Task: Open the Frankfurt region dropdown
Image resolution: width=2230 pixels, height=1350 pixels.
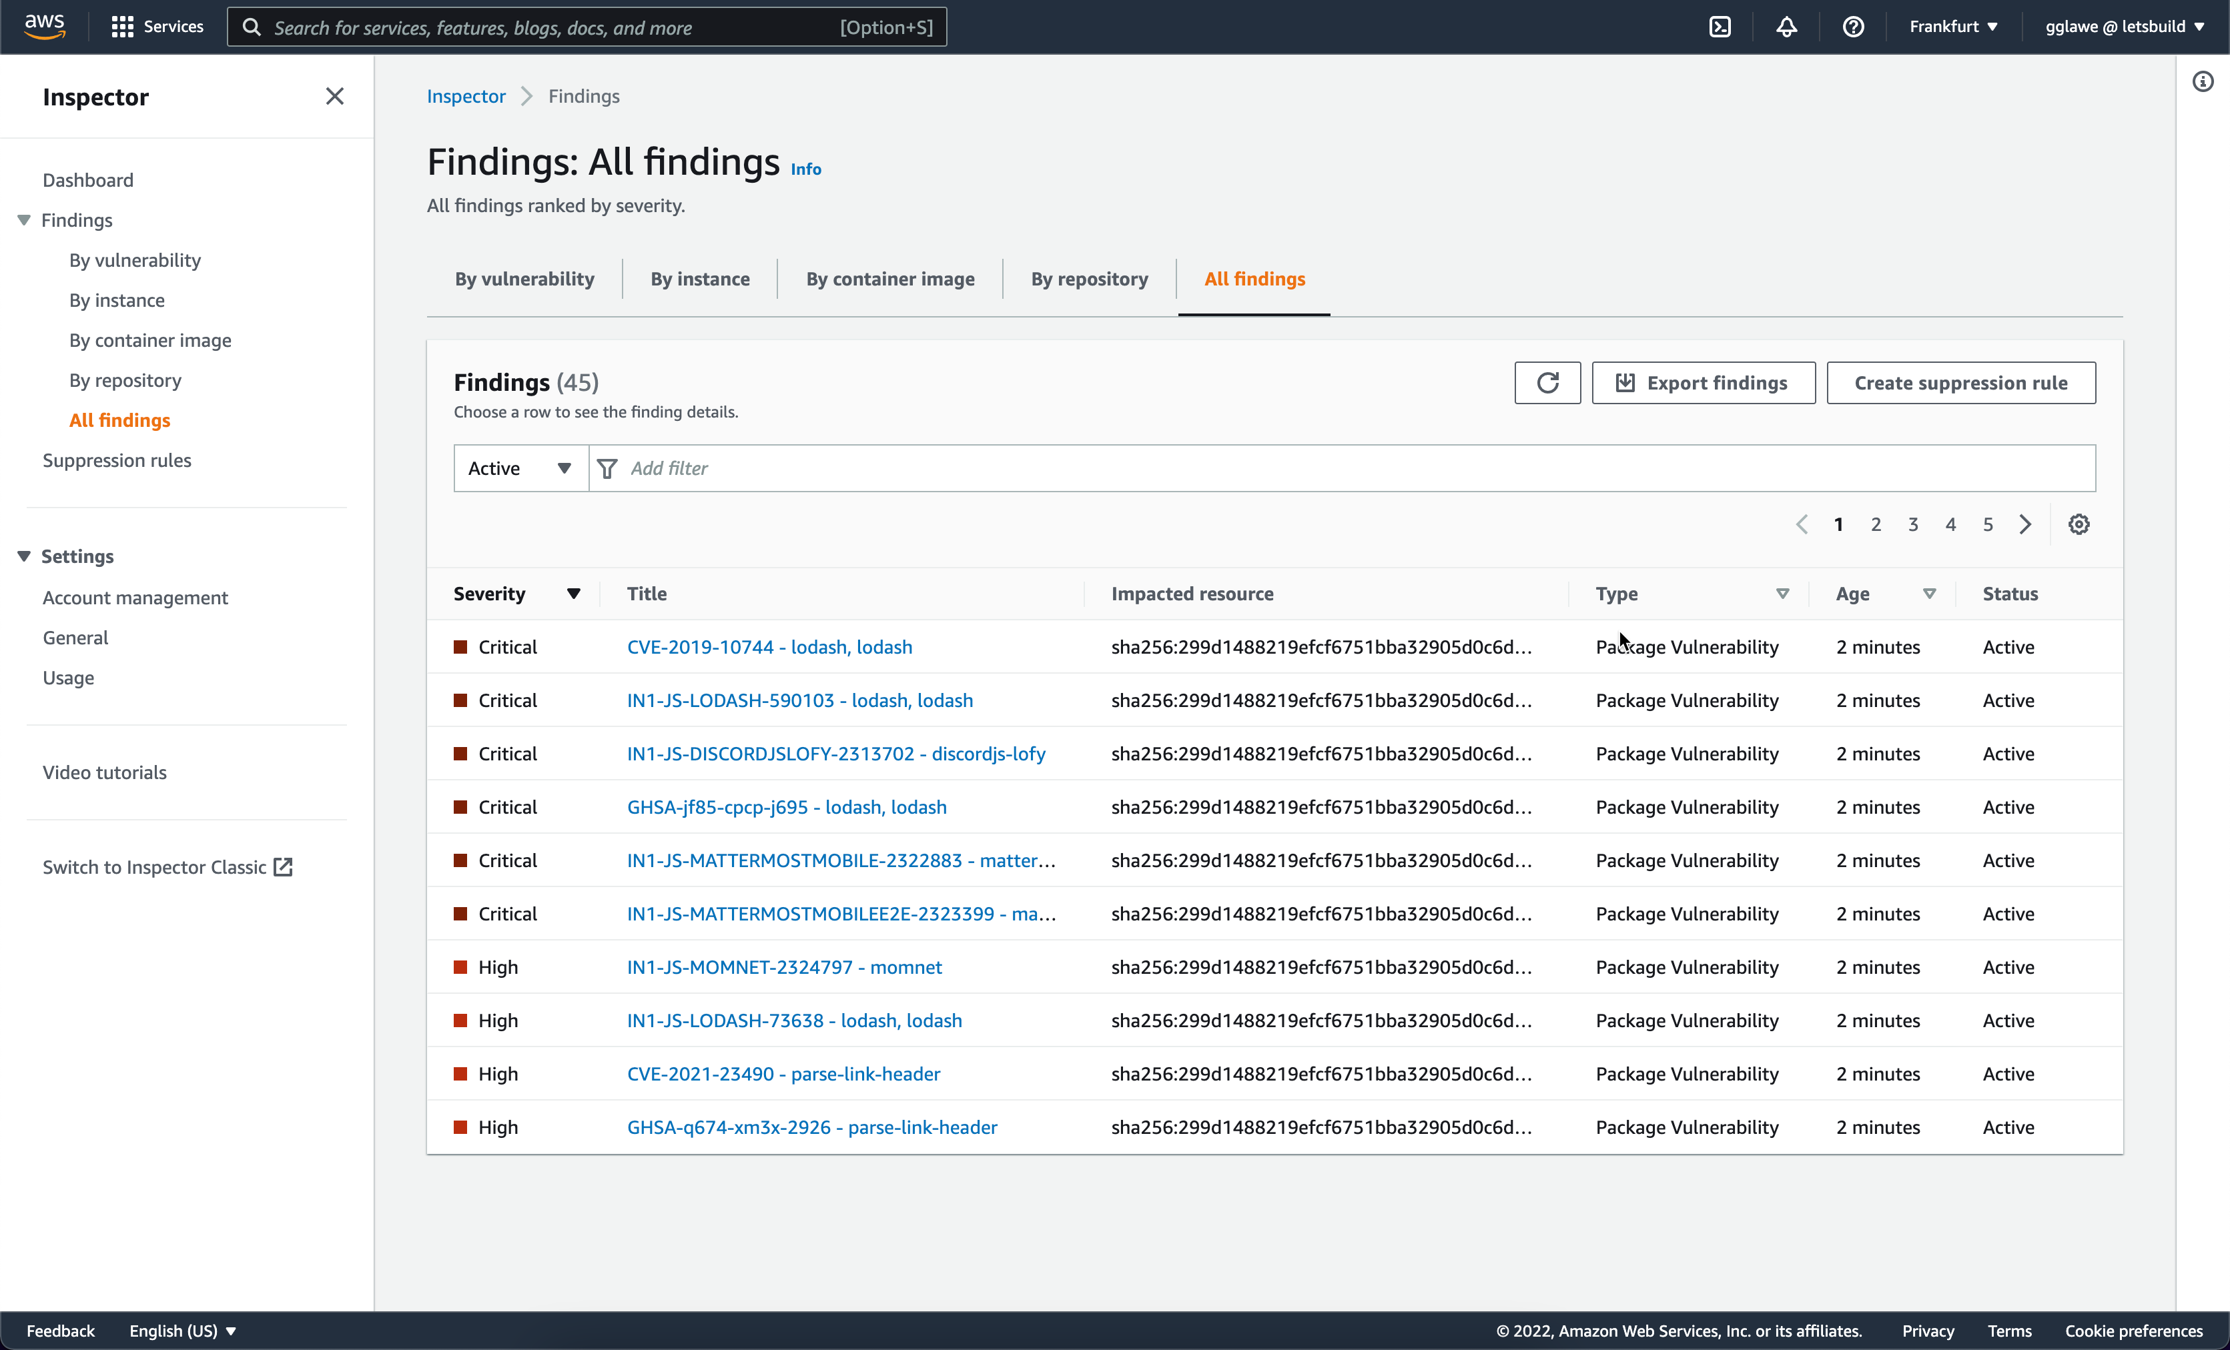Action: tap(1953, 27)
